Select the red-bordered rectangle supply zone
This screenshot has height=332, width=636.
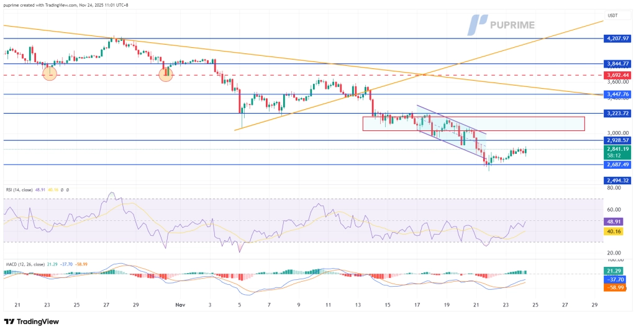pyautogui.click(x=473, y=123)
